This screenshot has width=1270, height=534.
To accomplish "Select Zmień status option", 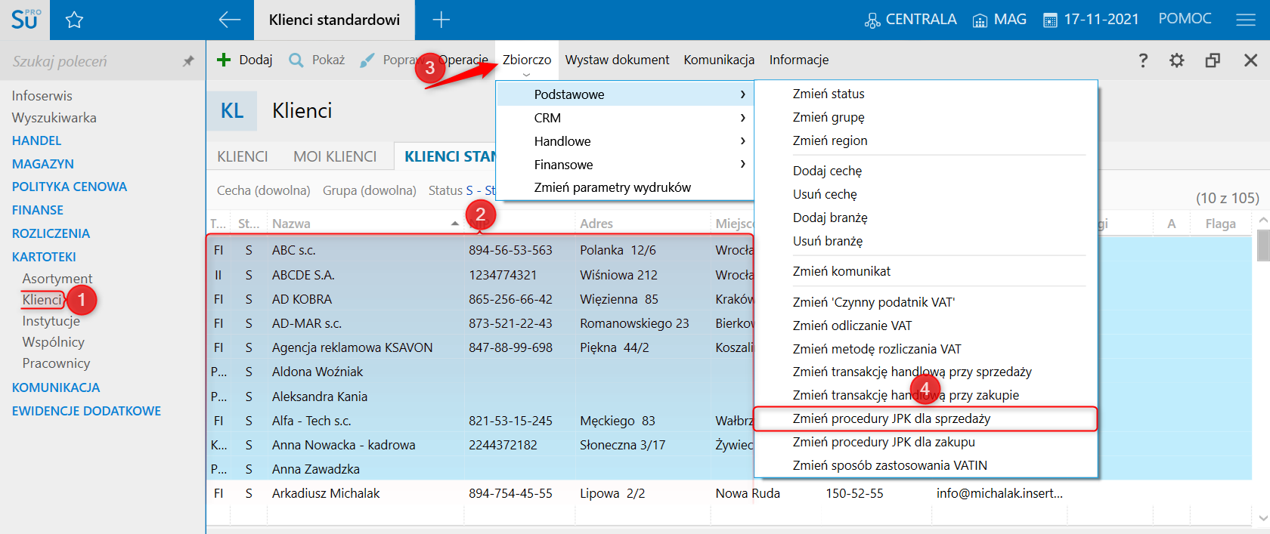I will 829,94.
